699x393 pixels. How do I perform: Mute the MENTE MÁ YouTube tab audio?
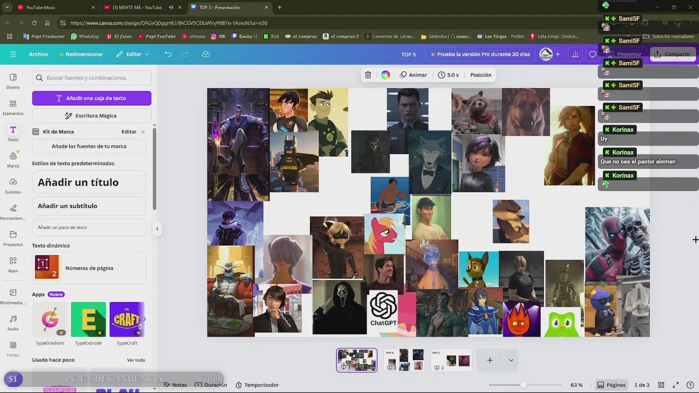[171, 8]
